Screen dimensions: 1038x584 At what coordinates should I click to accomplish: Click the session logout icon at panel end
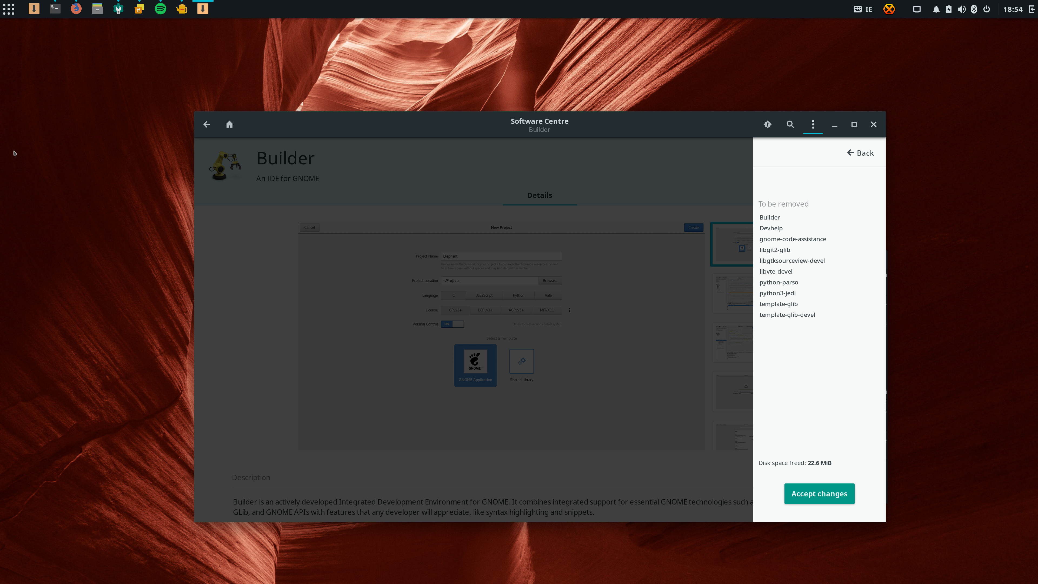(1032, 9)
